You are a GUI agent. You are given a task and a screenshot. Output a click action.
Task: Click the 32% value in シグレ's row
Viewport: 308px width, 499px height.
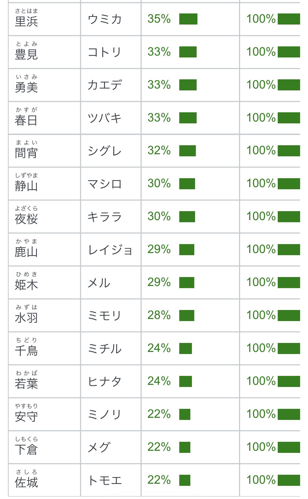(x=159, y=151)
